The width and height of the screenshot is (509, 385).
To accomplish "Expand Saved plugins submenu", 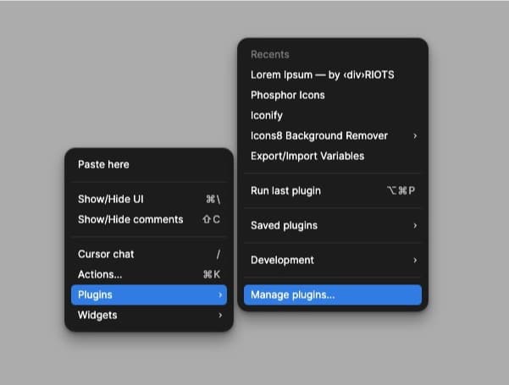I will pos(333,225).
